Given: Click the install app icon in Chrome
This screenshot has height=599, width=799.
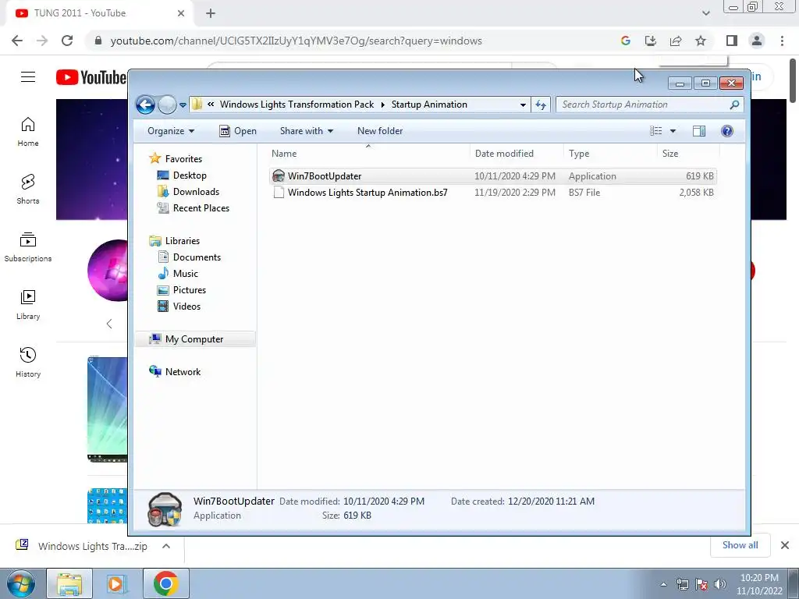Looking at the screenshot, I should 651,41.
